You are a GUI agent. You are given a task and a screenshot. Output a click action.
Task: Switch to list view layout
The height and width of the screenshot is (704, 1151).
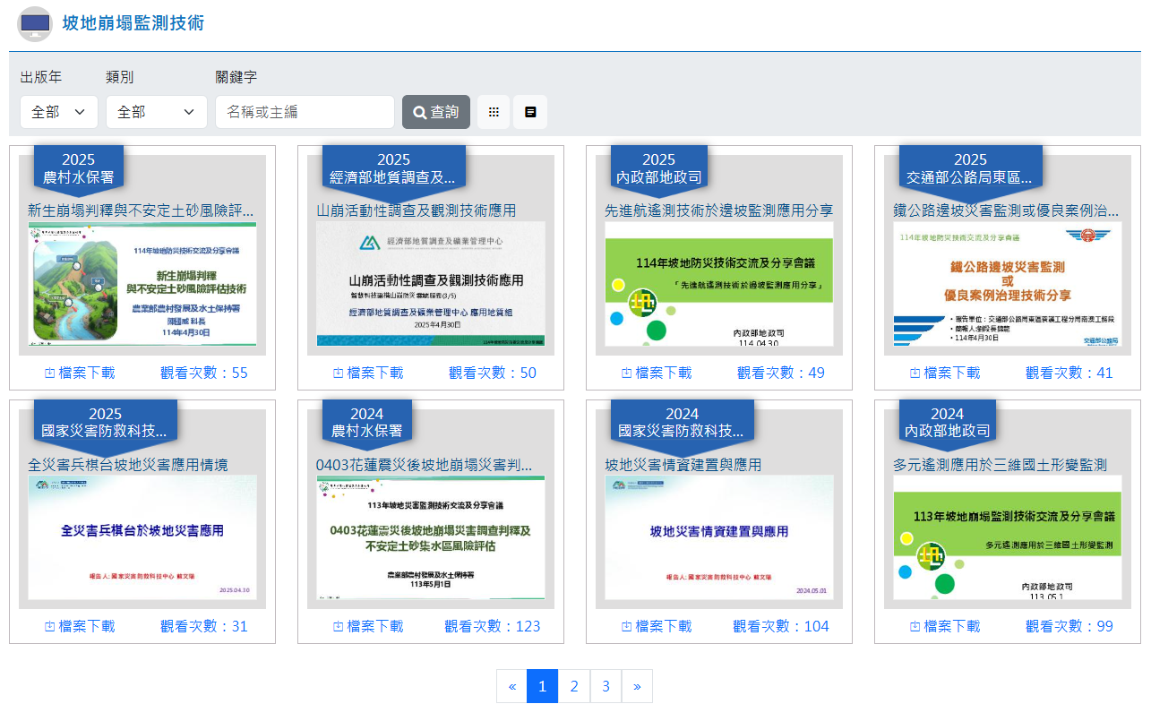click(x=528, y=112)
